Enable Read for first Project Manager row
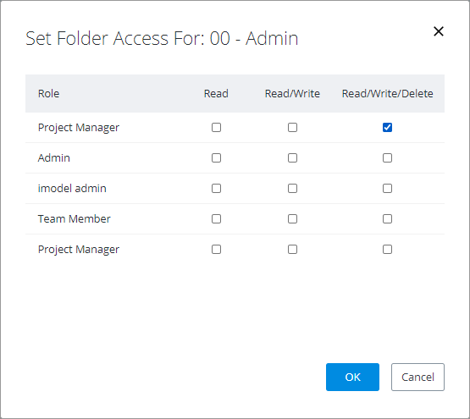 tap(216, 127)
